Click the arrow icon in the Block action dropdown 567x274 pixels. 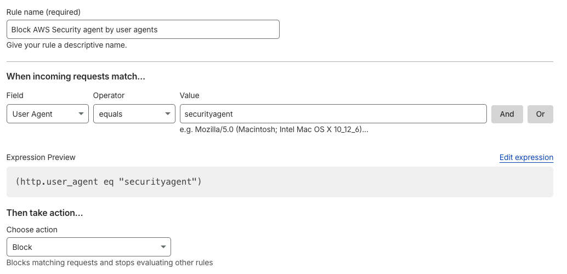163,247
